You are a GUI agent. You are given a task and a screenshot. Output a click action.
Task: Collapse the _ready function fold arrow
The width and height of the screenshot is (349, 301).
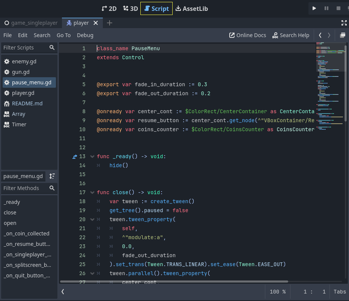pos(92,156)
